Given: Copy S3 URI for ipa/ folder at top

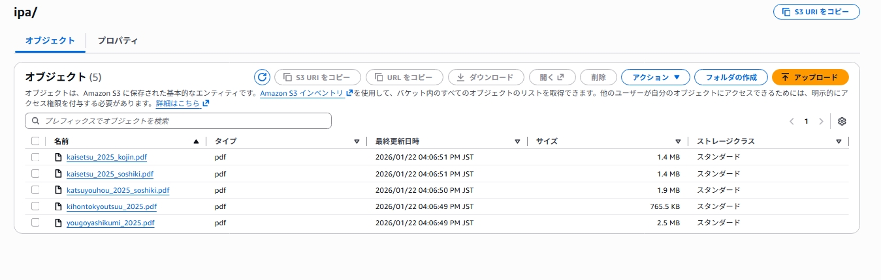Looking at the screenshot, I should coord(816,12).
